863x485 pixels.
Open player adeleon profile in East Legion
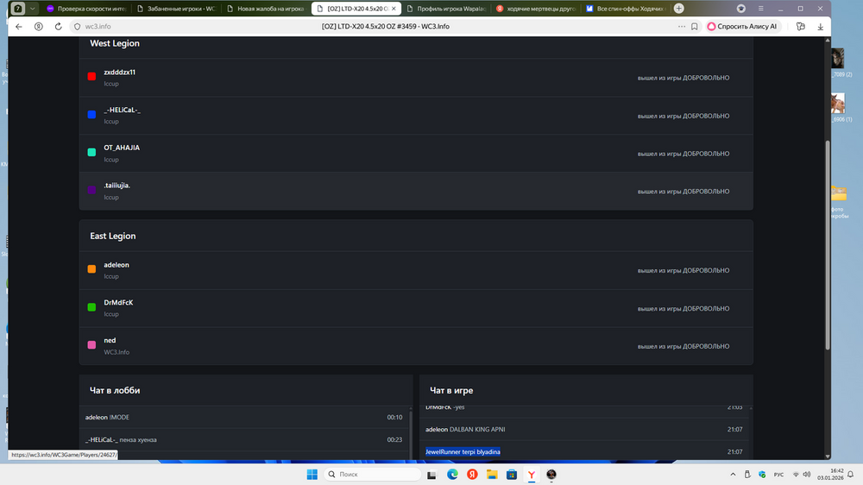coord(117,265)
